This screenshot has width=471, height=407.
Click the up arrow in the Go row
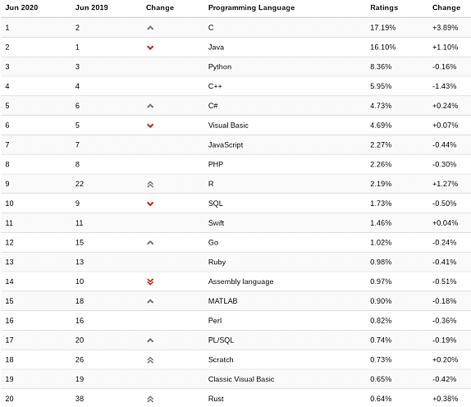[x=150, y=243]
